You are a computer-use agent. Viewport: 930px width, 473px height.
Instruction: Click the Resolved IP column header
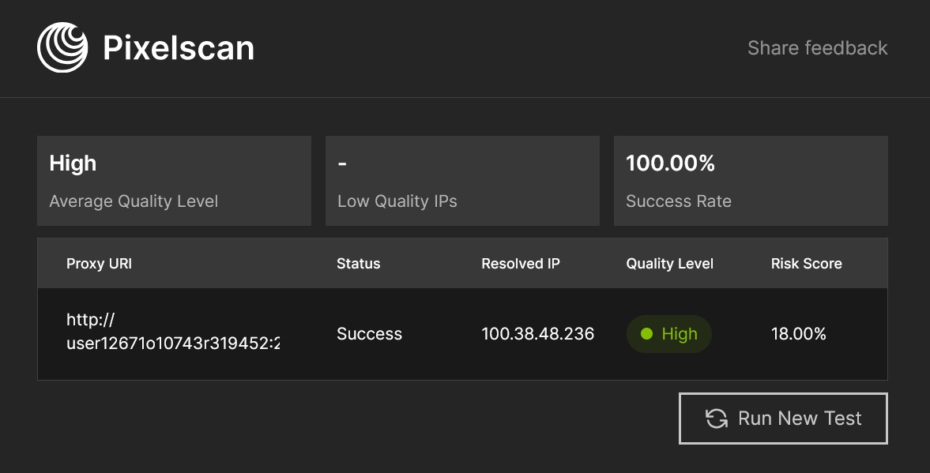pos(520,264)
